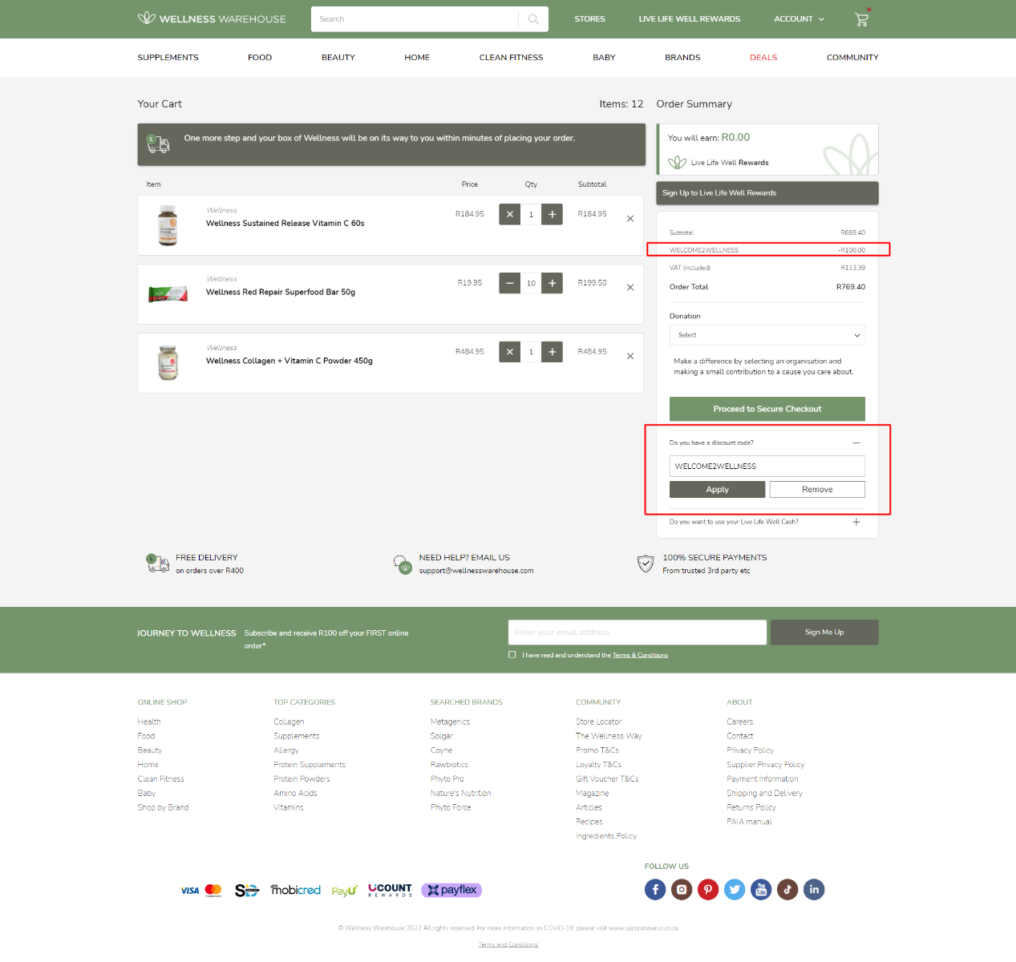This screenshot has width=1016, height=962.
Task: Click the Visa payment logo
Action: click(190, 891)
